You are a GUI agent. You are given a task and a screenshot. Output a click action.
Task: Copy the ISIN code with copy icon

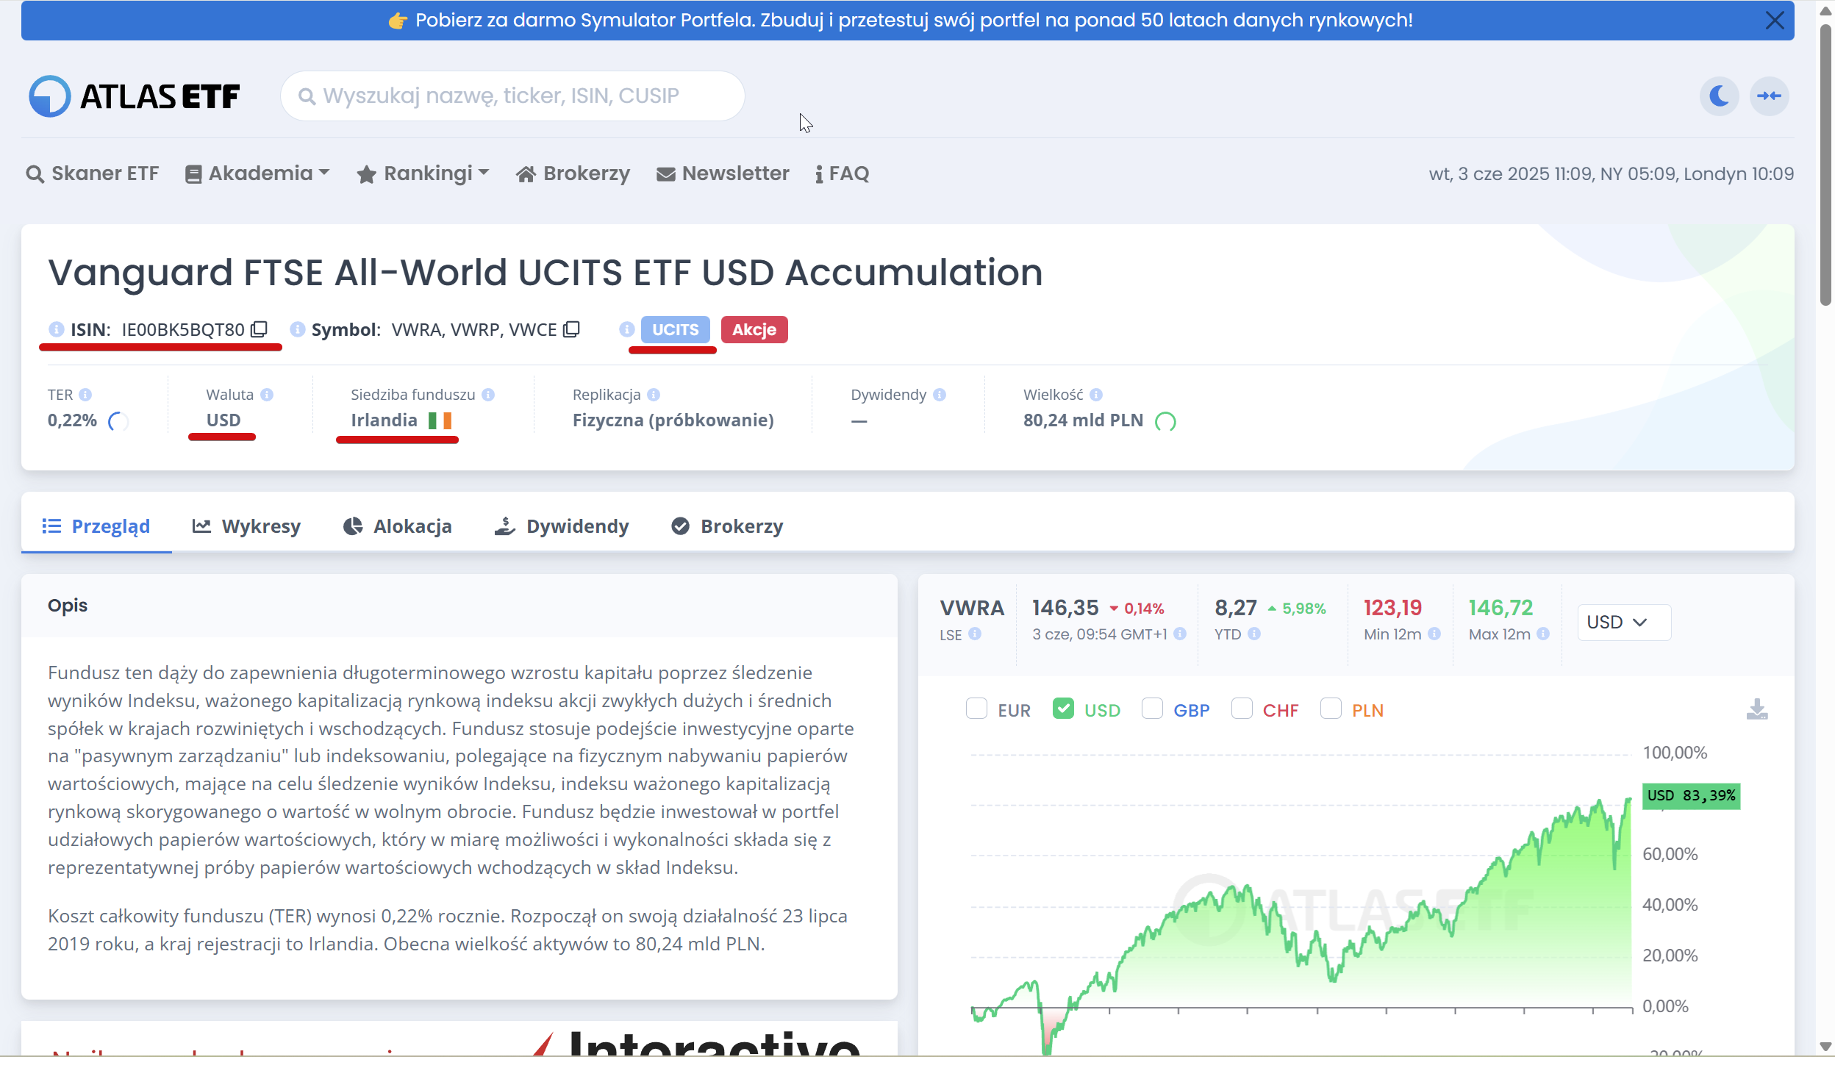(x=259, y=329)
